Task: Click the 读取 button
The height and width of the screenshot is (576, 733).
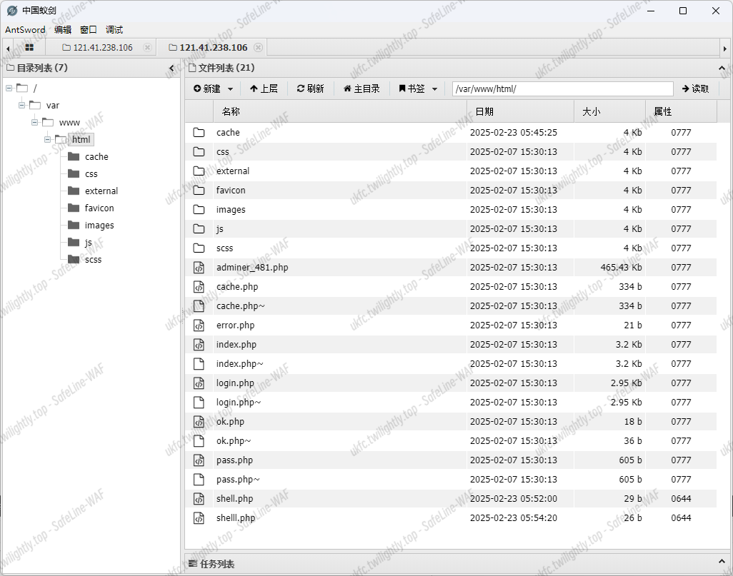Action: click(695, 89)
